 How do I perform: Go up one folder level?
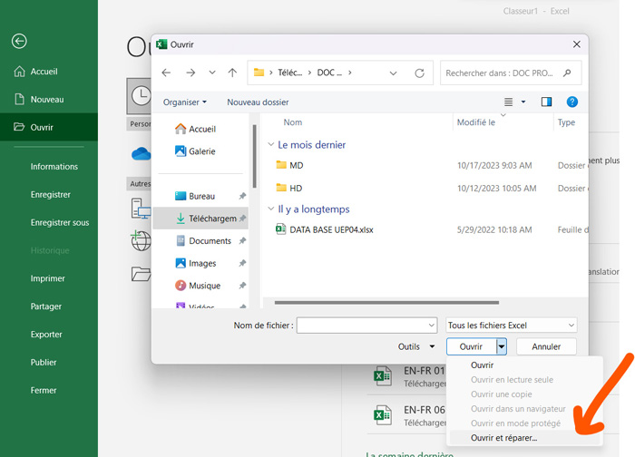[232, 73]
